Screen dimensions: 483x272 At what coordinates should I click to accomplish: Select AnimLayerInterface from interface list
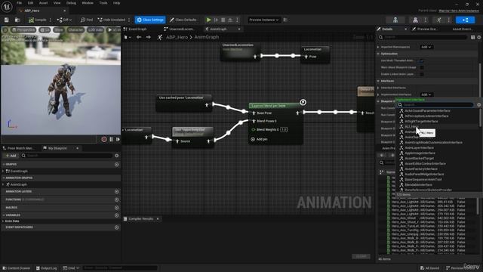[x=420, y=148]
